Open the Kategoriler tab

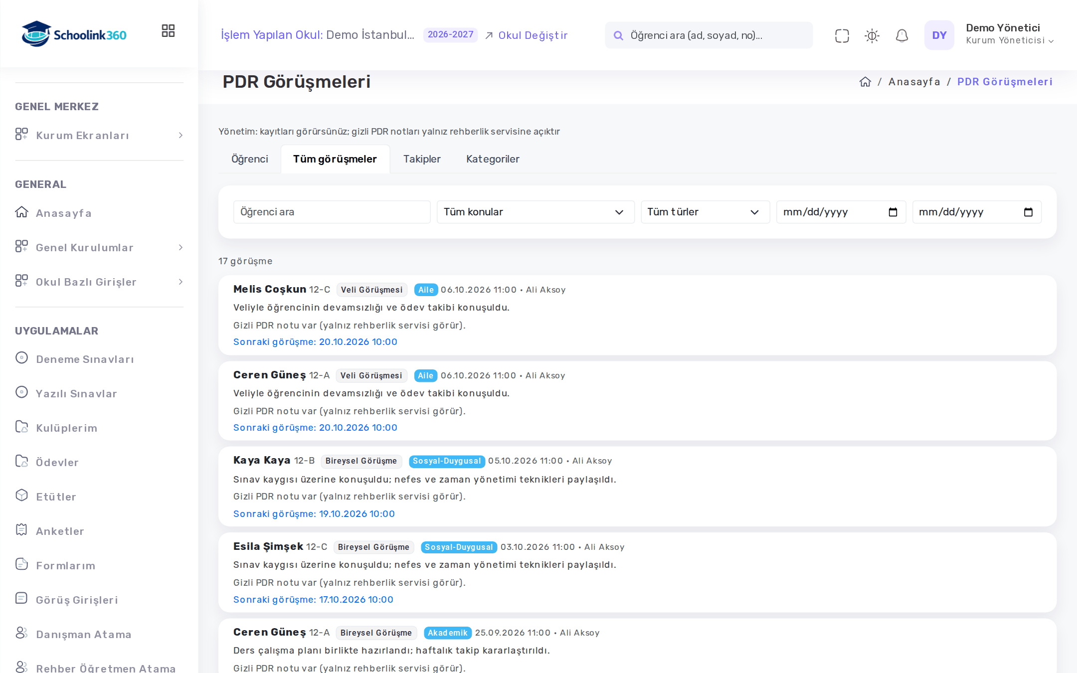click(x=493, y=159)
